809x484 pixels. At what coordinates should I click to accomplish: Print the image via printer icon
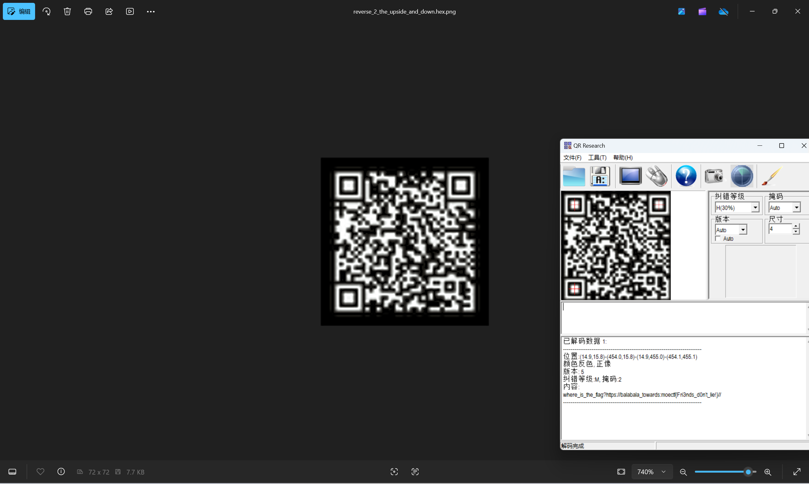(x=88, y=11)
